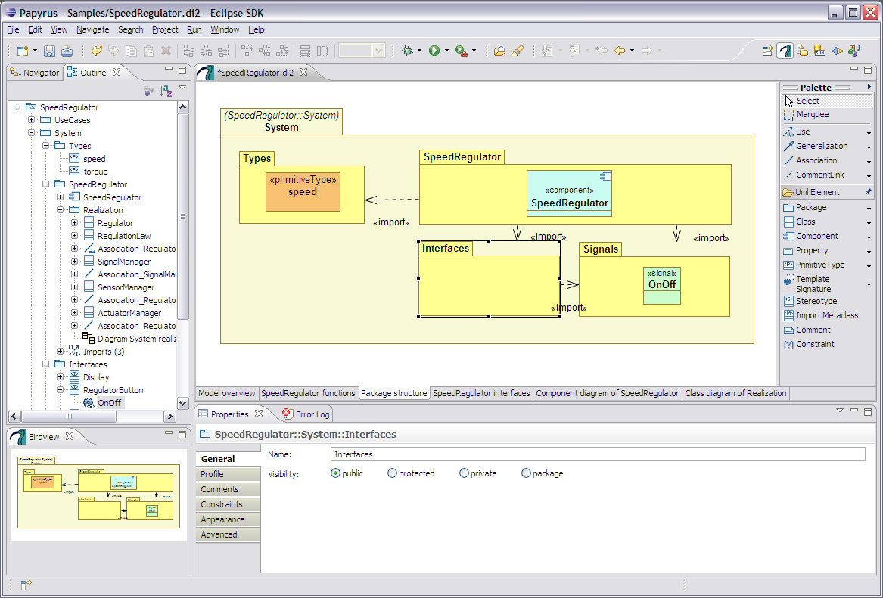Image resolution: width=883 pixels, height=598 pixels.
Task: Collapse the SpeedRegulator root tree node
Action: 17,107
